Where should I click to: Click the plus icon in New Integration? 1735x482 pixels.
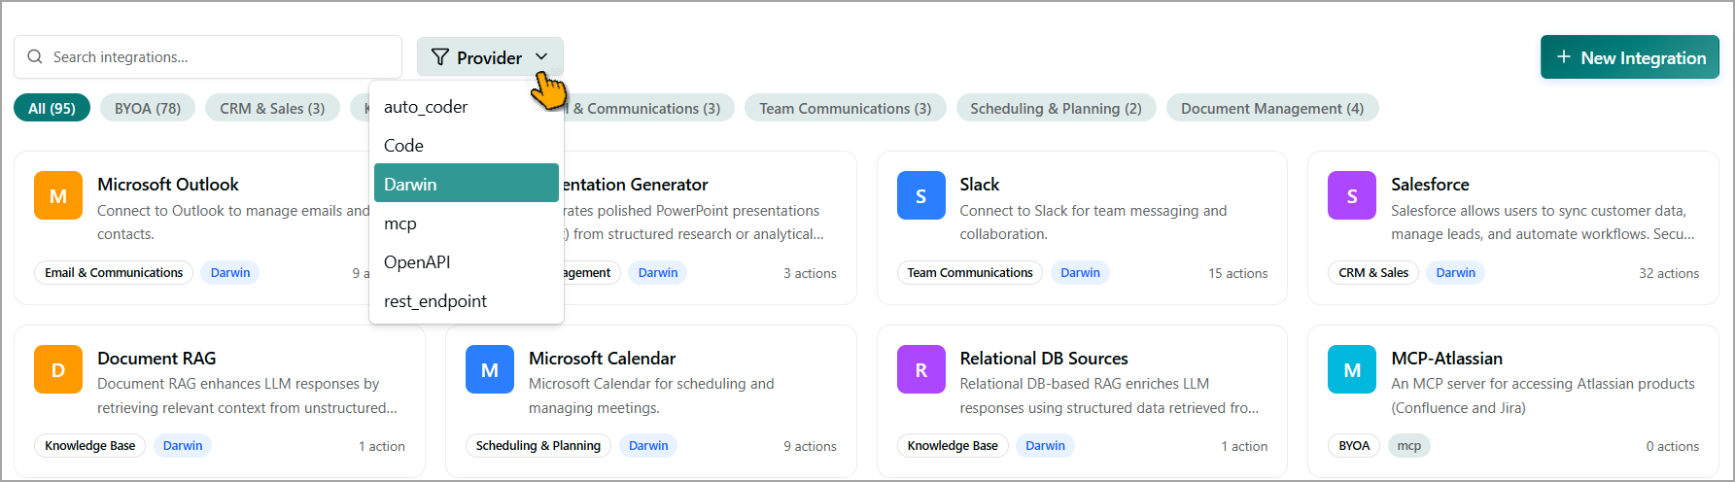(x=1564, y=57)
